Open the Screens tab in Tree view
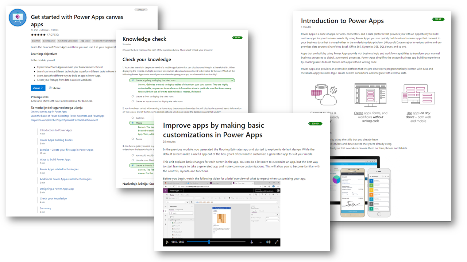Screen dimensions: 467x262 click(x=171, y=210)
